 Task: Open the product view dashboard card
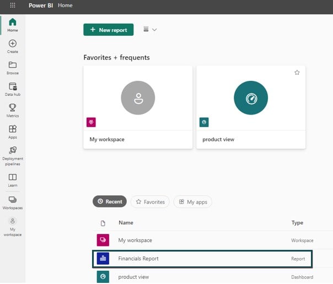tap(251, 107)
